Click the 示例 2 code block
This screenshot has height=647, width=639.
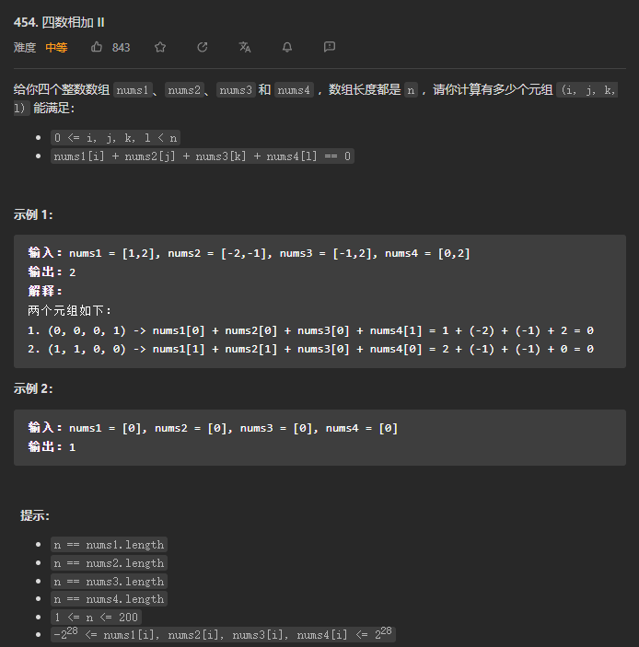[319, 437]
